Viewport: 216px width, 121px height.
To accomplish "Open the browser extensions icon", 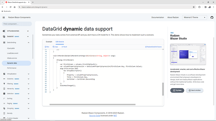I will [x=199, y=7].
